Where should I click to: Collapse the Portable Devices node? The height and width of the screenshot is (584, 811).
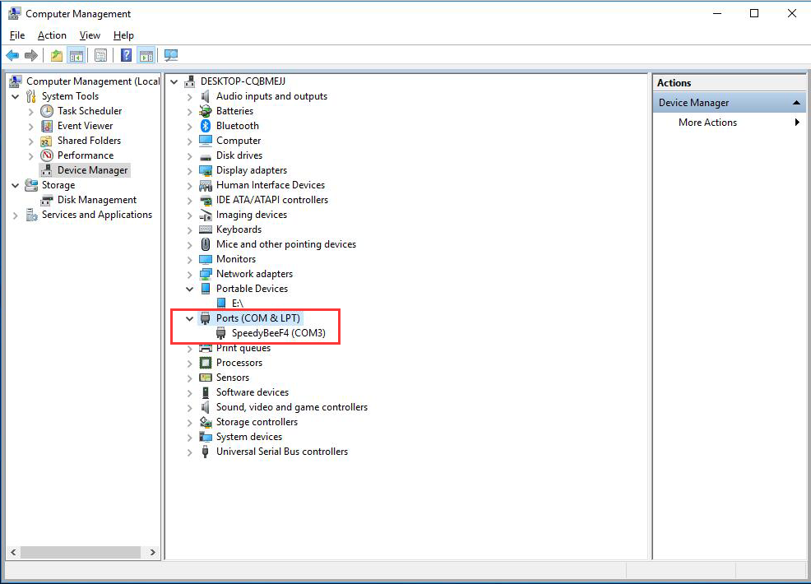coord(190,289)
